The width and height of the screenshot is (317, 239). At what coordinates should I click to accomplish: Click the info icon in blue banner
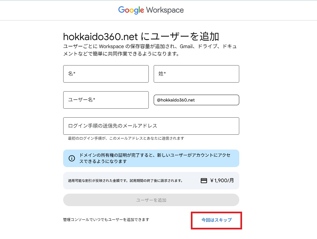(x=72, y=158)
